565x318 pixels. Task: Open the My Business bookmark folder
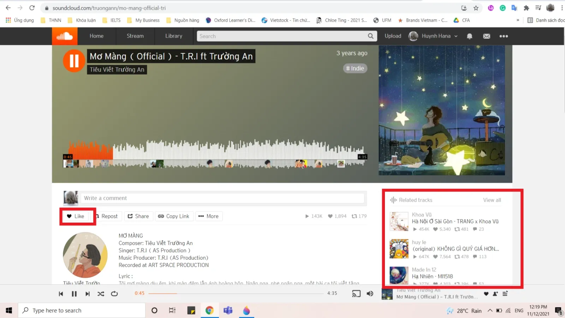[x=143, y=20]
